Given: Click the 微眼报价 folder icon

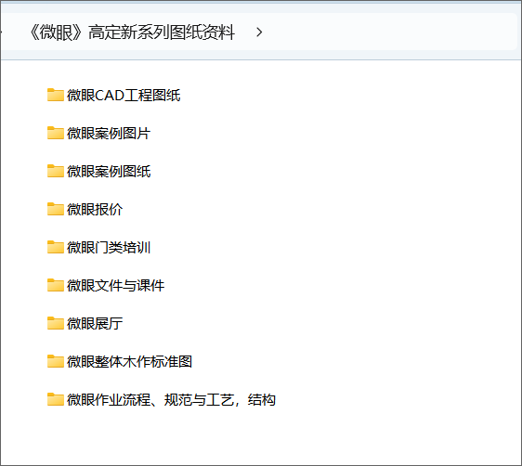Looking at the screenshot, I should (x=55, y=209).
